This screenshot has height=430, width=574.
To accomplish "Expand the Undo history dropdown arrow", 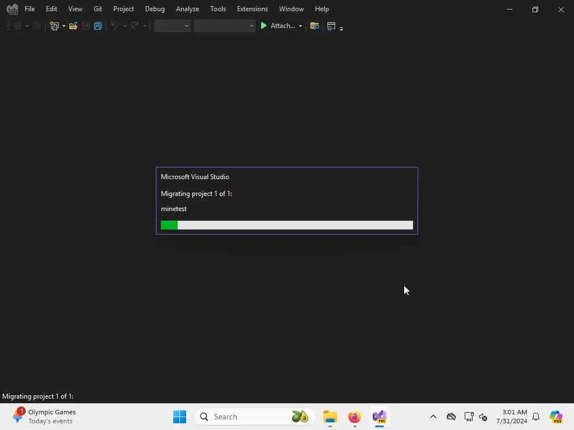I will pos(124,26).
